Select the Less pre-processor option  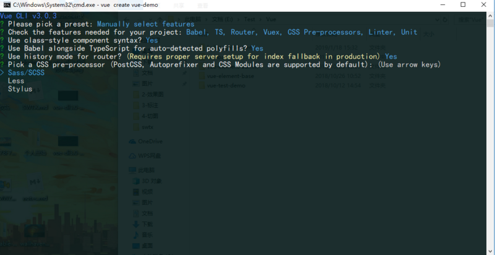(x=16, y=81)
